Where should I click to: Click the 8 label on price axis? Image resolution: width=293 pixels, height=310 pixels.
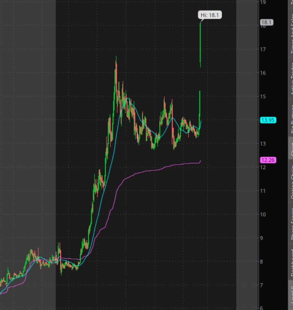pos(262,262)
